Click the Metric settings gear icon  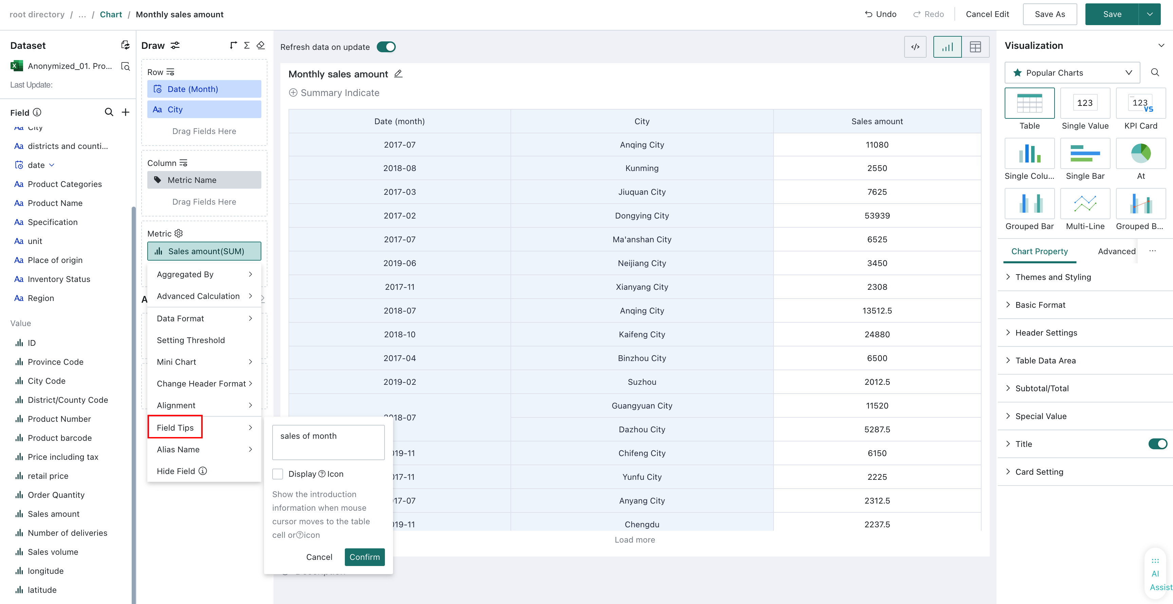(x=179, y=233)
